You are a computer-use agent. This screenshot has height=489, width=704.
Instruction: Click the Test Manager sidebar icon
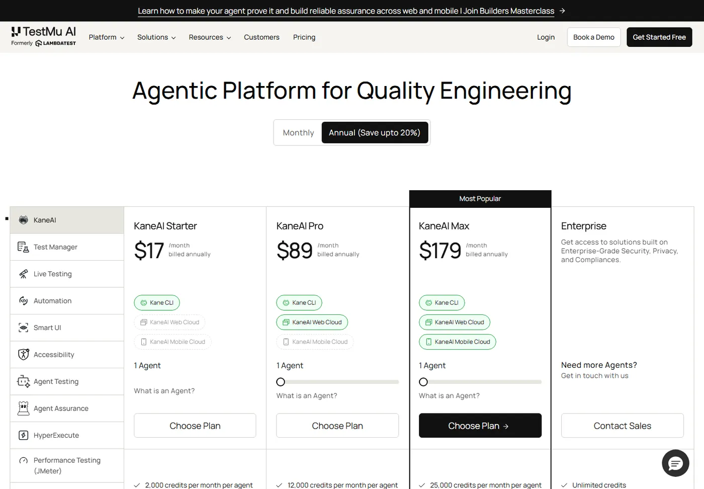click(x=23, y=247)
